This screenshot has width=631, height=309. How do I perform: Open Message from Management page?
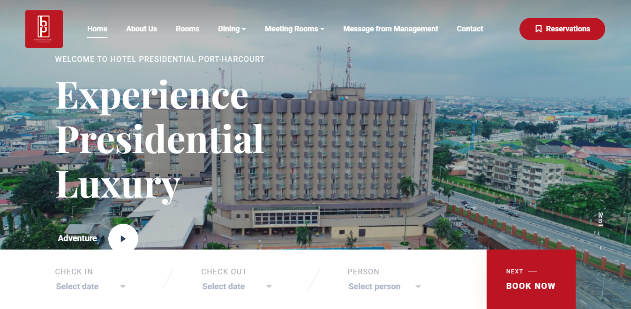[x=391, y=29]
